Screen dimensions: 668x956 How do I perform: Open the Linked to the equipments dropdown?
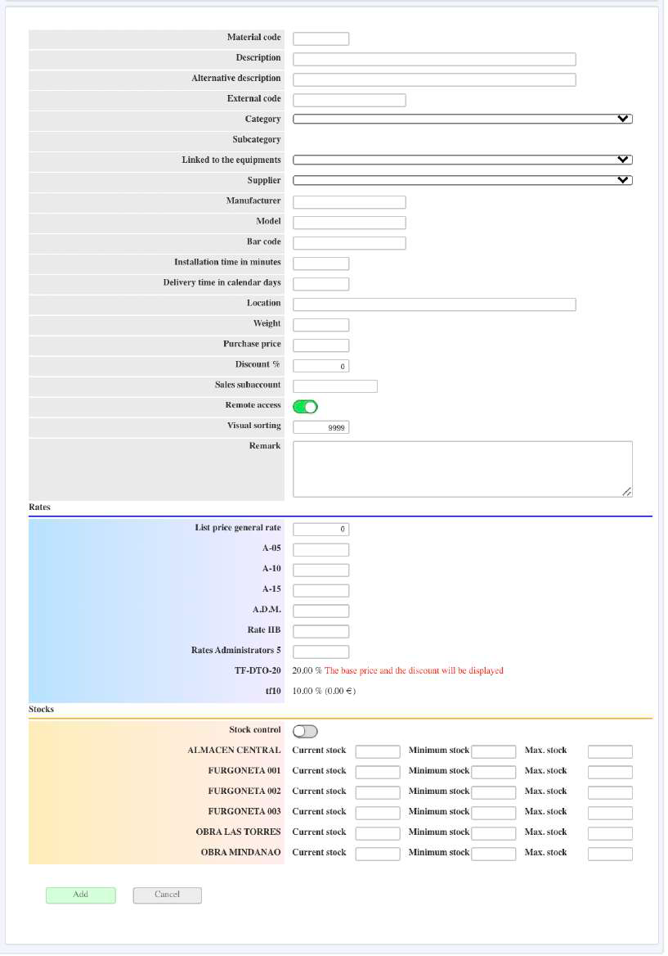[462, 160]
